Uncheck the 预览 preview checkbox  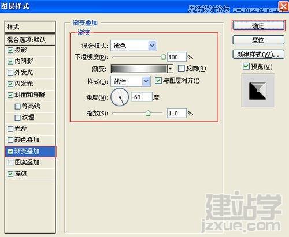point(246,66)
